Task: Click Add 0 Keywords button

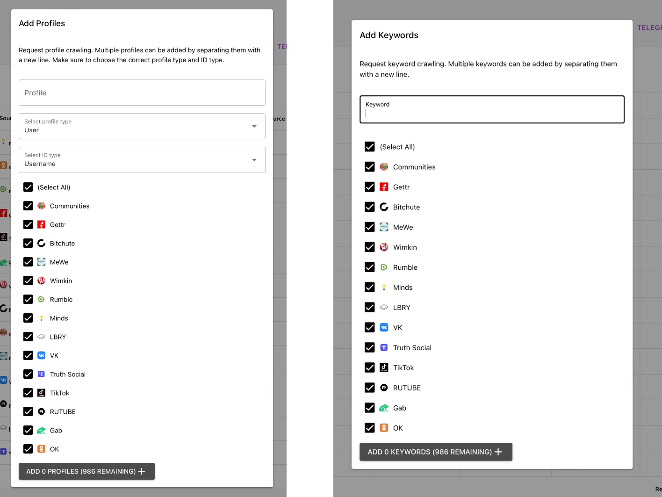Action: [x=436, y=452]
